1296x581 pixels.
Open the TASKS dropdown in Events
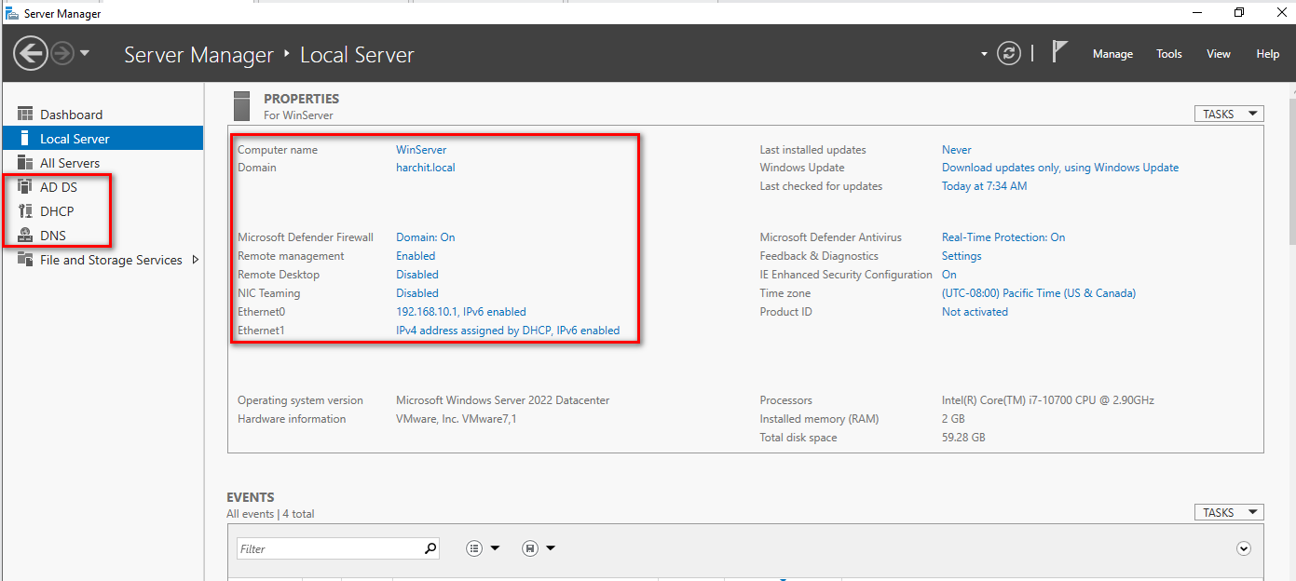coord(1229,512)
